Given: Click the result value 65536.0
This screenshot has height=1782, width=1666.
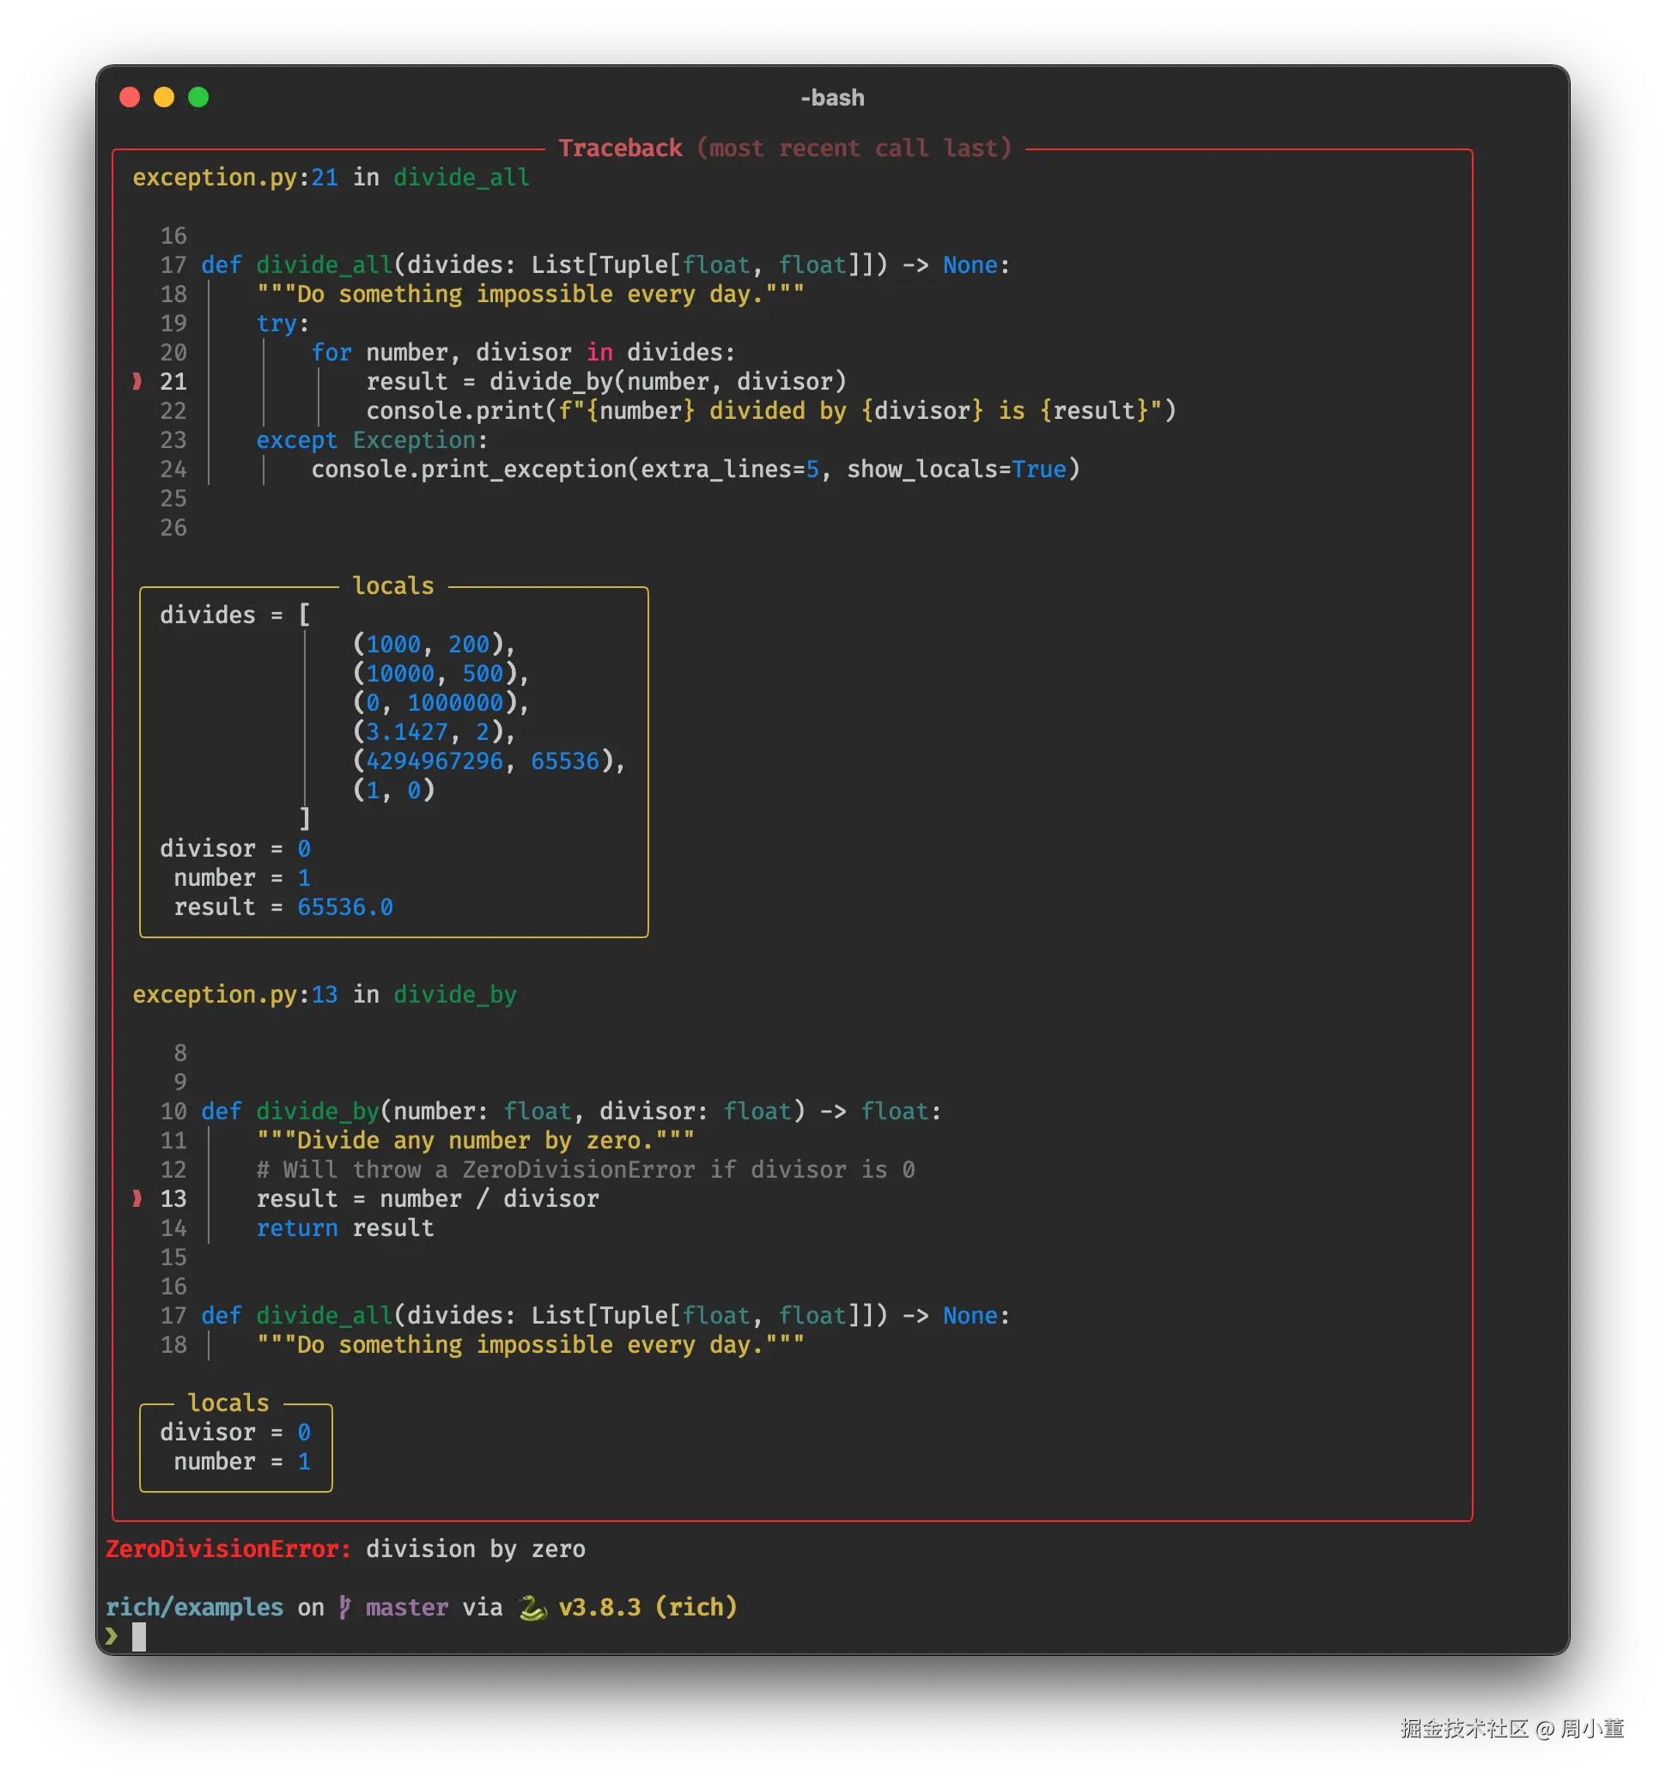Looking at the screenshot, I should tap(345, 907).
